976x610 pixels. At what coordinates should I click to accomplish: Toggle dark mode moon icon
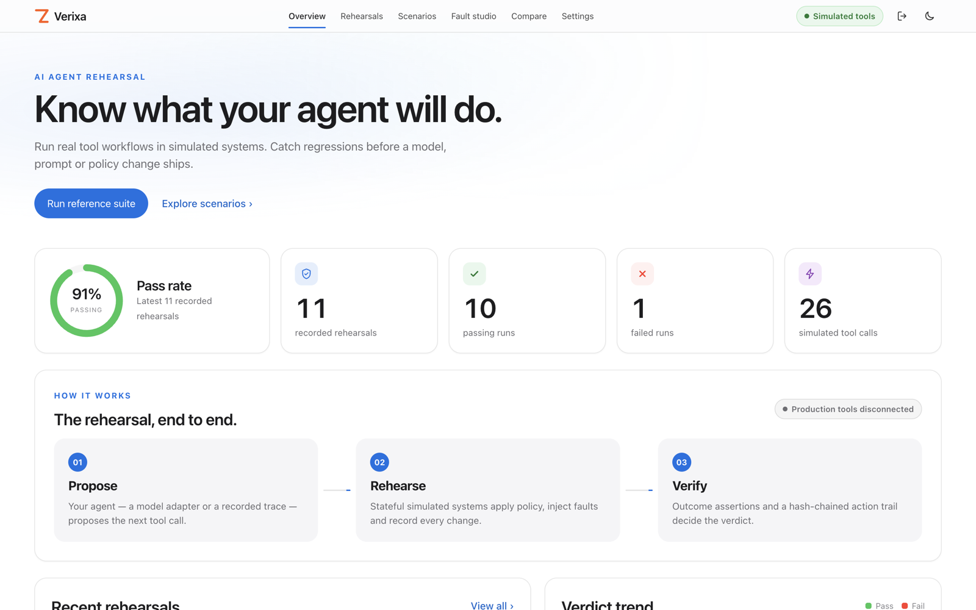[929, 16]
